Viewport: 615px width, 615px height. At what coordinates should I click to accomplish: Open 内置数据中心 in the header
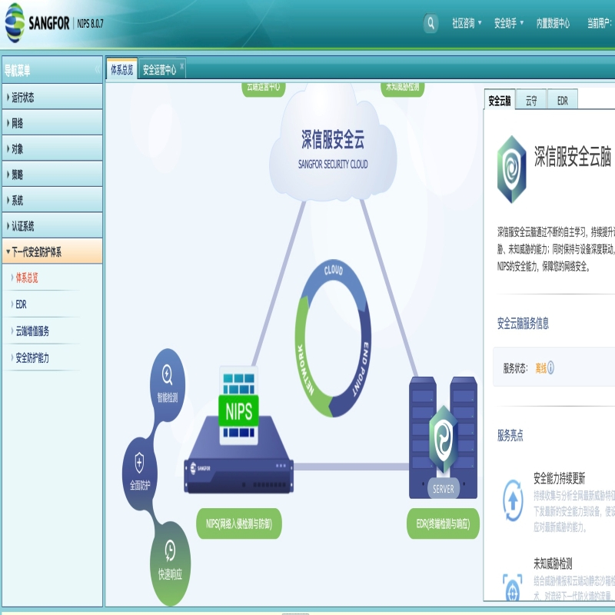pos(553,23)
